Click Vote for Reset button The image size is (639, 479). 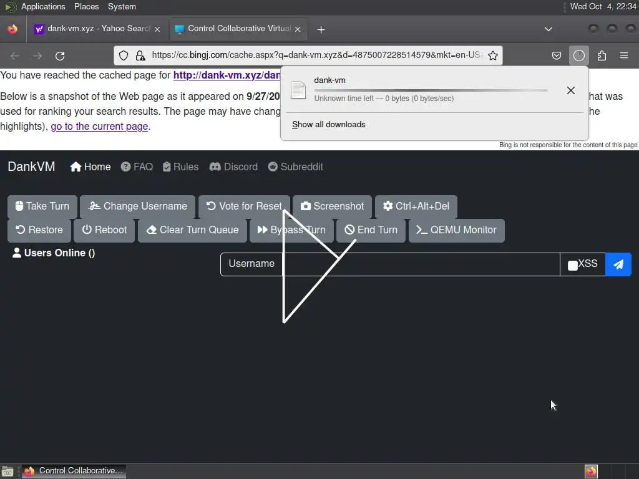click(244, 206)
